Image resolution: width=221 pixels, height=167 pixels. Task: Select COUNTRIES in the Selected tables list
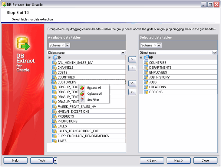pyautogui.click(x=180, y=62)
